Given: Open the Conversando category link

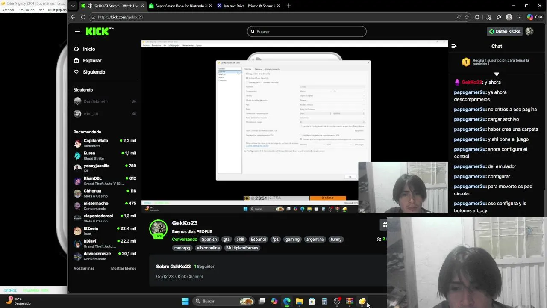Looking at the screenshot, I should coord(185,240).
